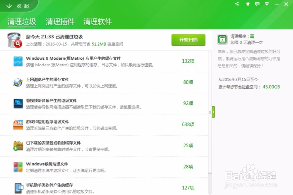Viewport: 293px width, 195px height.
Task: Click the 638项 count for game junk
Action: [188, 124]
